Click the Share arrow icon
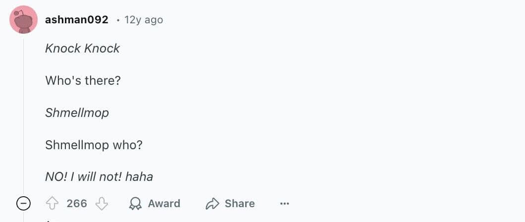Viewport: 525px width, 222px height. pos(212,204)
